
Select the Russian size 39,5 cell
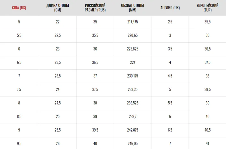coord(95,130)
